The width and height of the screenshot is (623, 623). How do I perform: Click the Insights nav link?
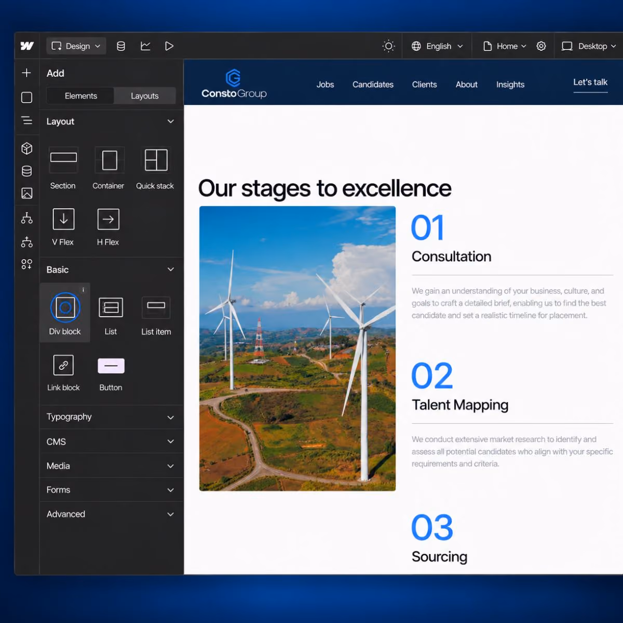[x=510, y=85]
